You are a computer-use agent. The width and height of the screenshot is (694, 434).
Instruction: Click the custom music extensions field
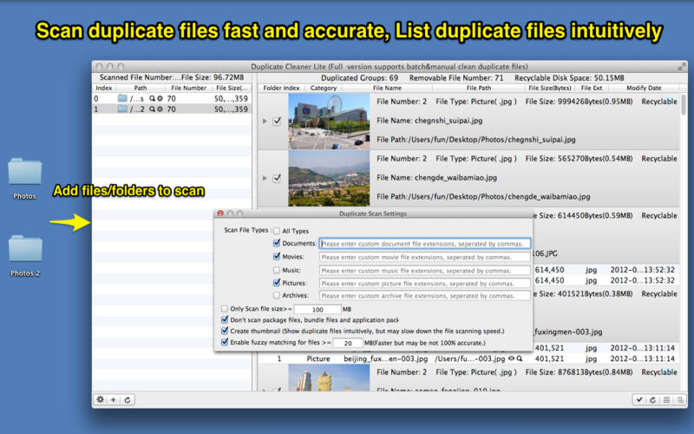425,270
